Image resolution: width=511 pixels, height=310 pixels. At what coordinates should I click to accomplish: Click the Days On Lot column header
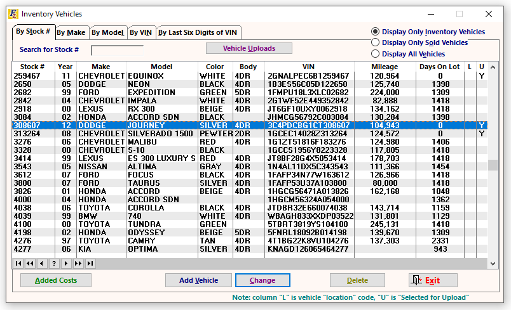coord(440,67)
